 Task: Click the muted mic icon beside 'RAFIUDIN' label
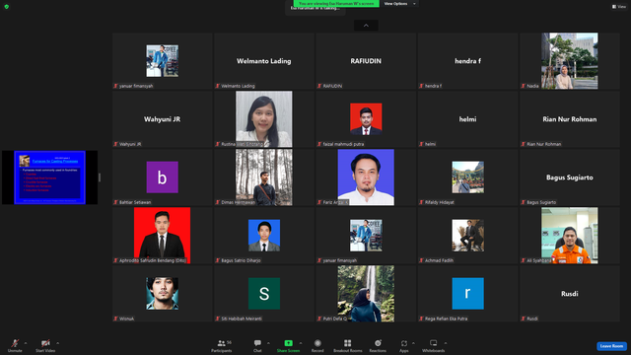(319, 86)
